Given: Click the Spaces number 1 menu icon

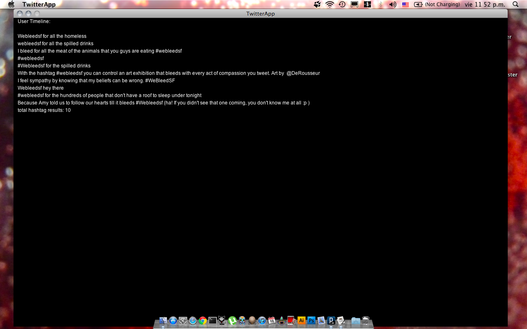Looking at the screenshot, I should tap(368, 5).
